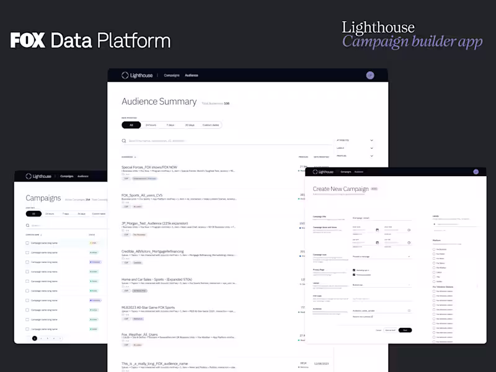Viewport: 496px width, 372px height.
Task: Select 24 hours filter in Campaigns window
Action: pyautogui.click(x=50, y=214)
